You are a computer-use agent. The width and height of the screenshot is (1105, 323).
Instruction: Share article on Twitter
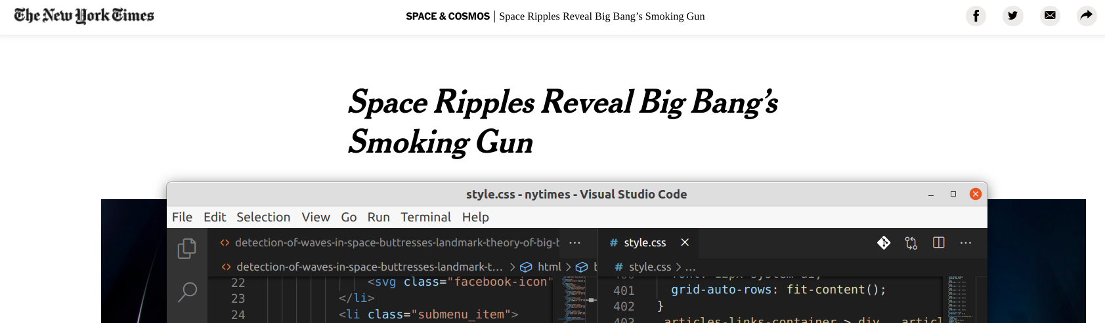(1012, 16)
